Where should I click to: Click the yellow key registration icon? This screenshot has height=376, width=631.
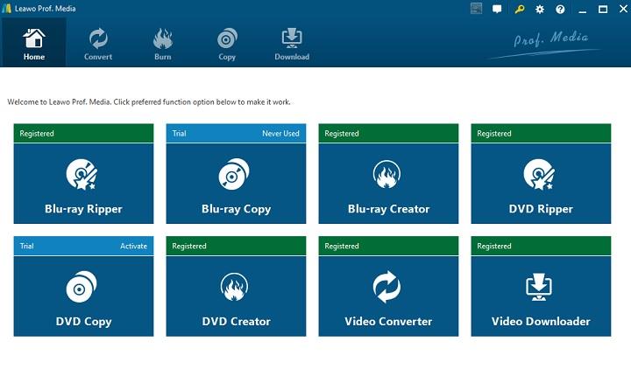click(519, 9)
